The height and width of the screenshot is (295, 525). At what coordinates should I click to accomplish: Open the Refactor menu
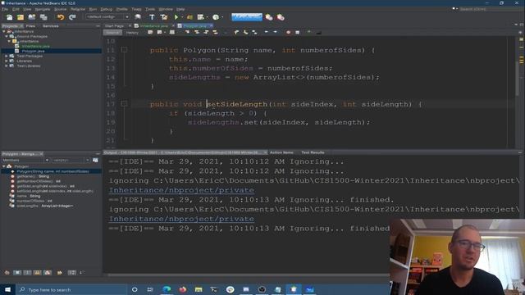pos(78,9)
